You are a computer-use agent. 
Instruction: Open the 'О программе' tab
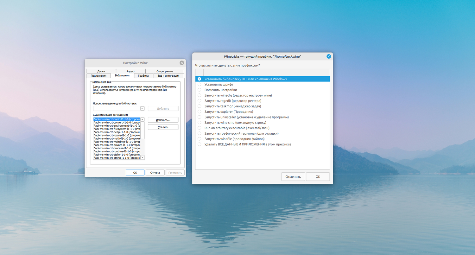coord(165,71)
